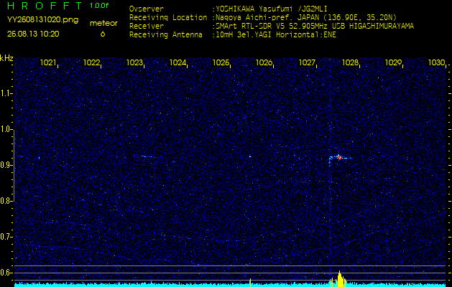Click the 1026 time axis label
This screenshot has width=452, height=287.
[264, 62]
